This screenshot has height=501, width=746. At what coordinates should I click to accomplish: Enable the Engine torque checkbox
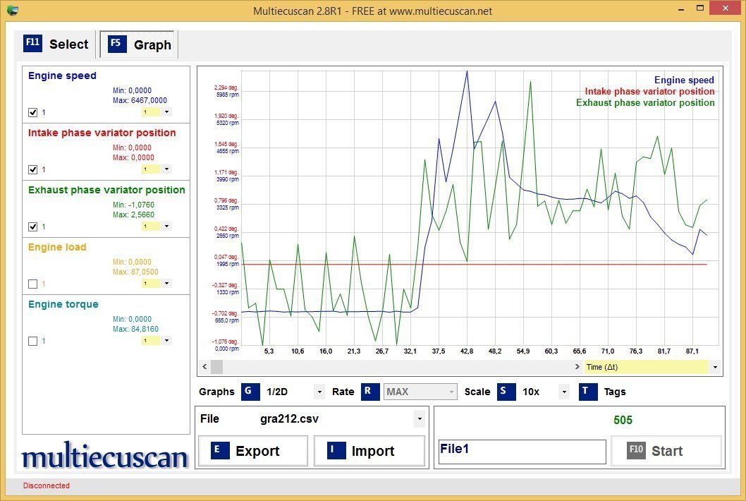32,341
